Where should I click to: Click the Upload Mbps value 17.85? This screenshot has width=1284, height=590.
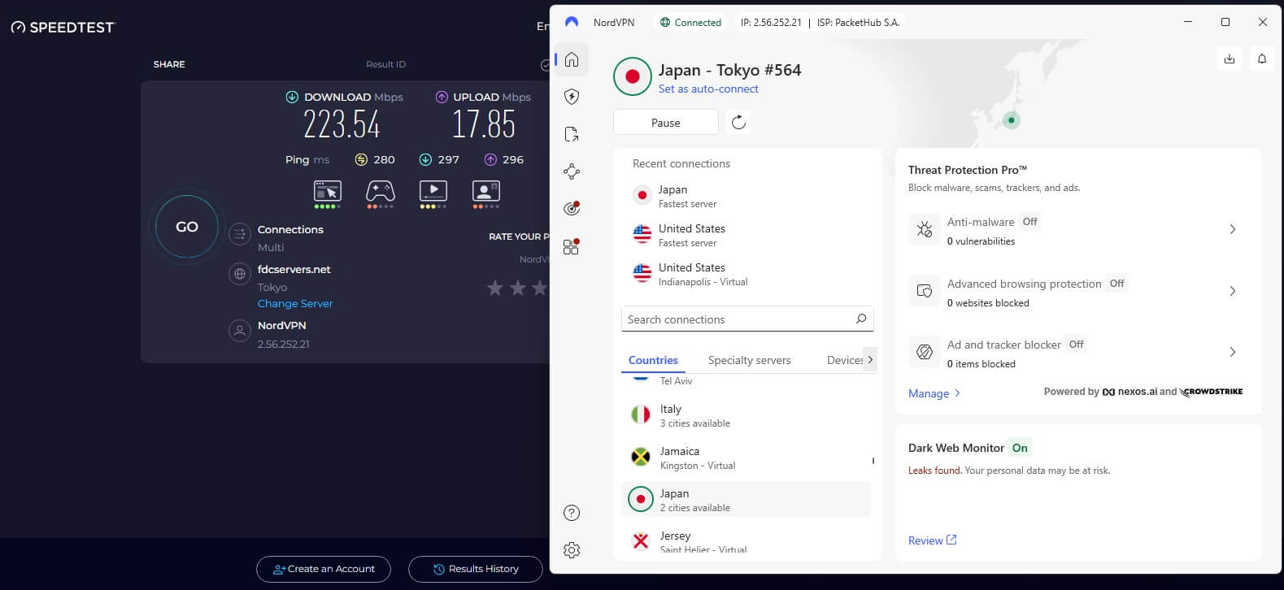[484, 124]
